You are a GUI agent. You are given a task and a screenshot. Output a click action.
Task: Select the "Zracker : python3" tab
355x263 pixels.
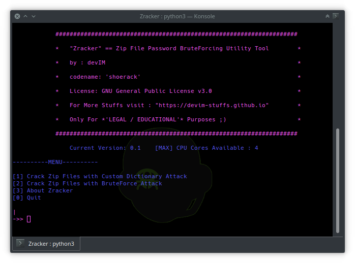pos(50,244)
